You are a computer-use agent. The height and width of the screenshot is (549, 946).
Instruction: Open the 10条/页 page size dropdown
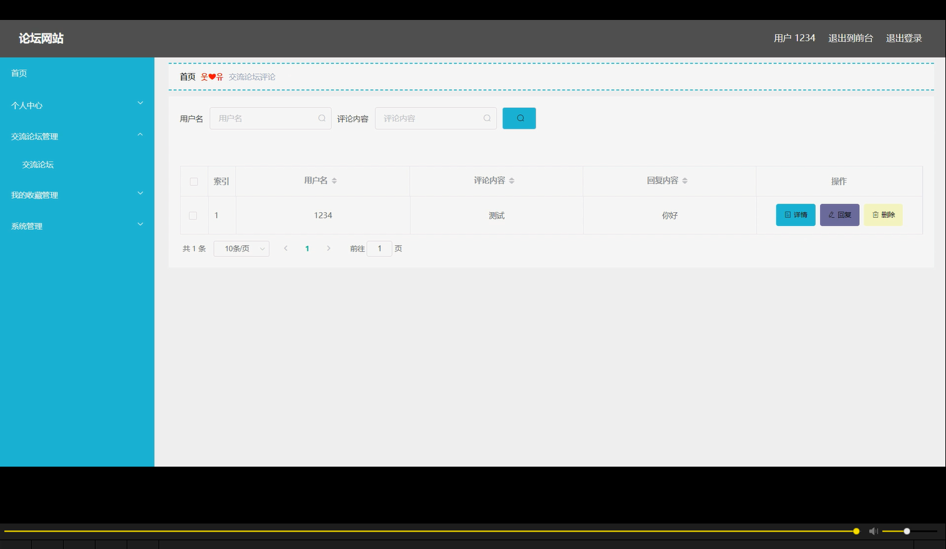click(x=241, y=248)
